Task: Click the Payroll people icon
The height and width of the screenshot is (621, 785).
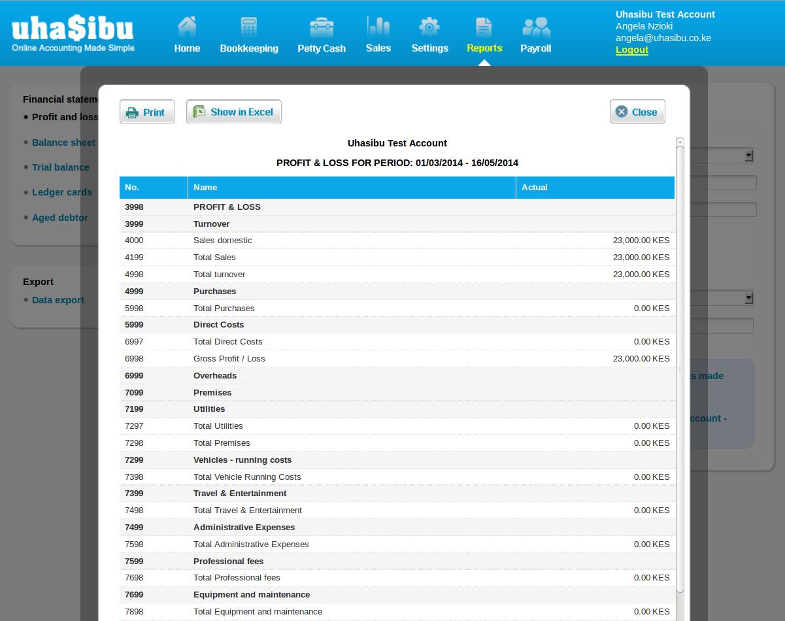Action: pyautogui.click(x=536, y=27)
